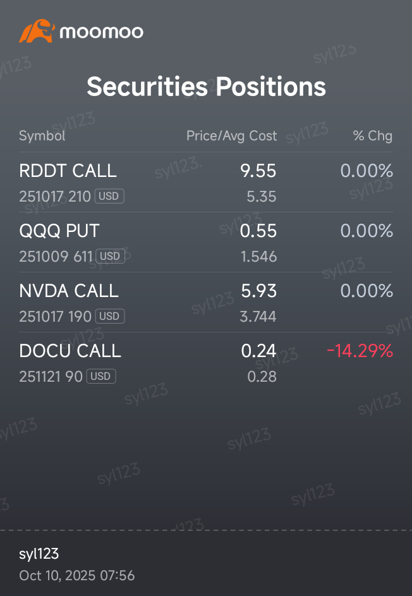Click the moomoo bull logo icon

[37, 31]
